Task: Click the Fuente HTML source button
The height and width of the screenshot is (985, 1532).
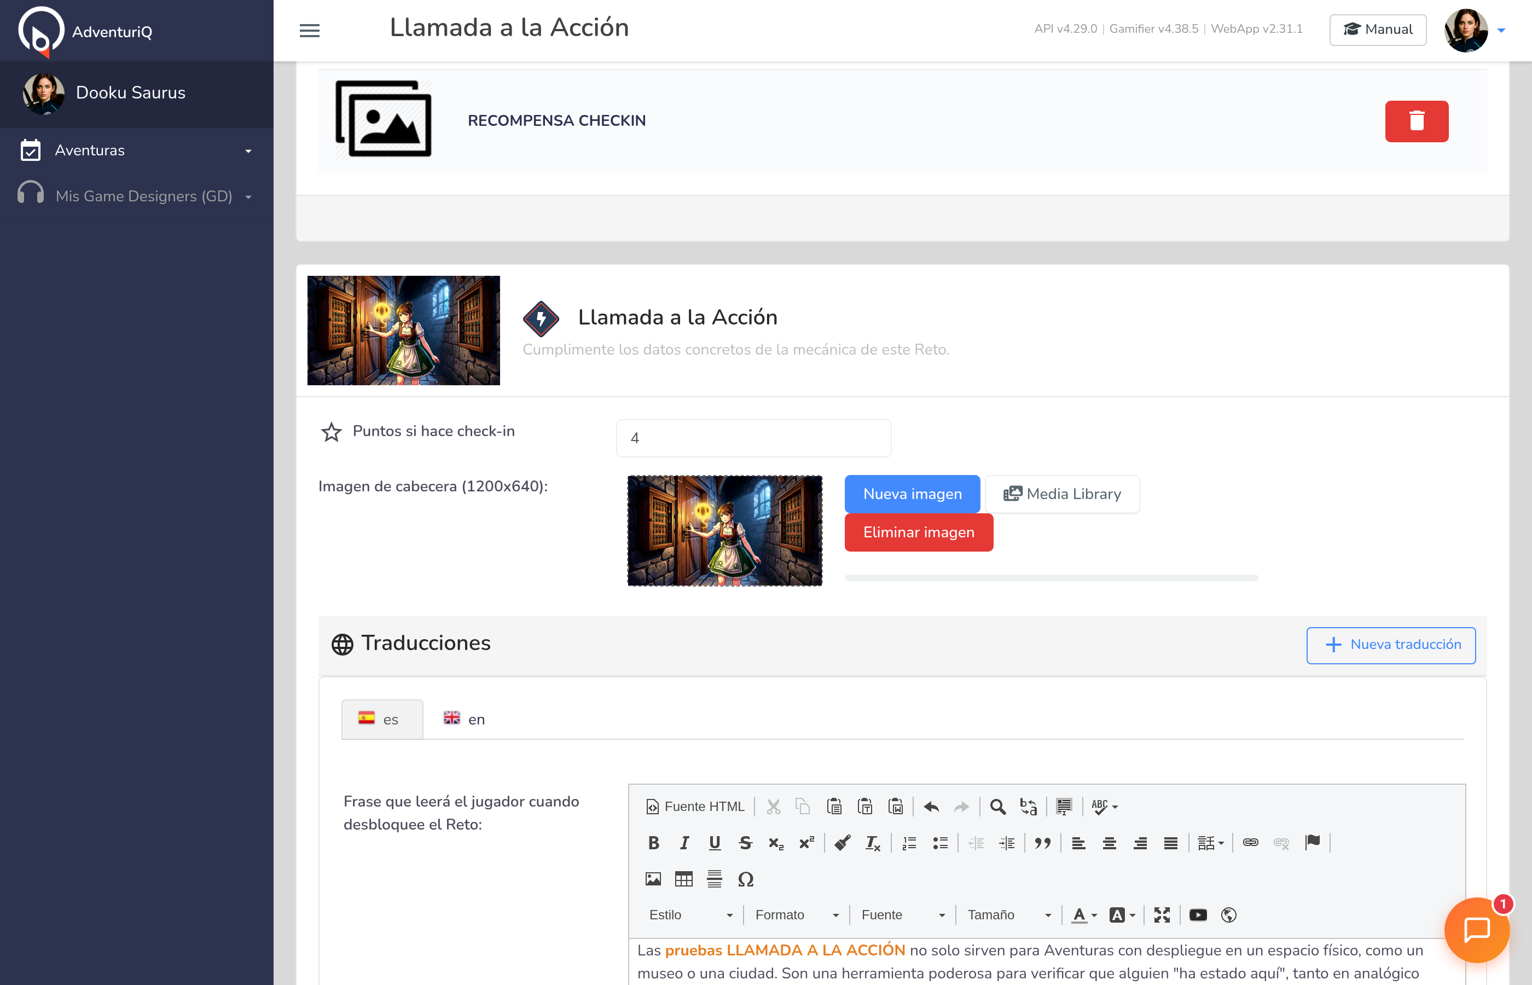Action: (695, 807)
